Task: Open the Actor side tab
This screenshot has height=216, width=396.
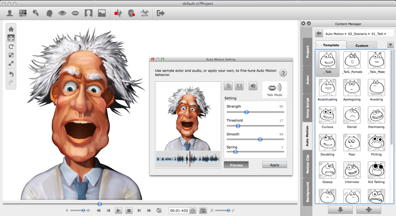Action: (x=307, y=80)
